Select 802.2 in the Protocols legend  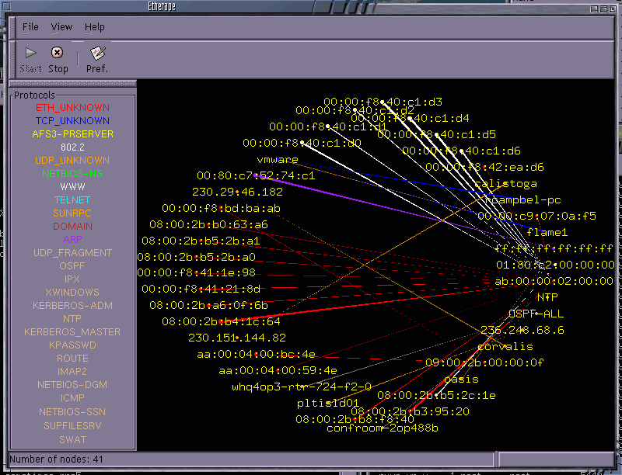pyautogui.click(x=72, y=147)
